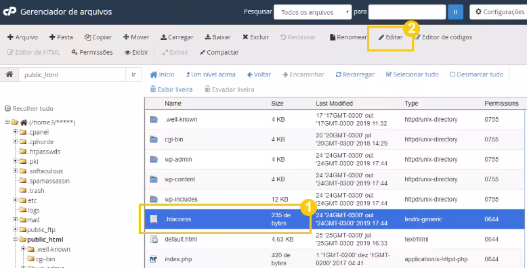Reload the listing with Recarregar
The height and width of the screenshot is (268, 527).
pyautogui.click(x=355, y=74)
